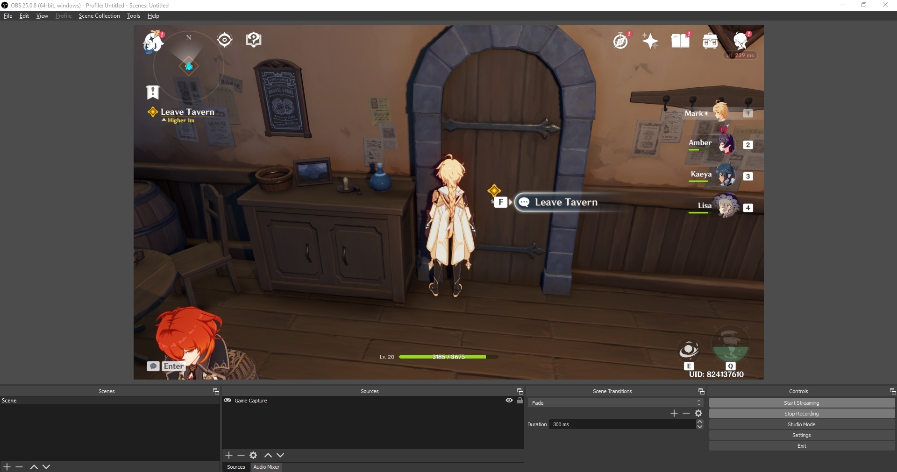The width and height of the screenshot is (897, 472).
Task: Click the F interact key prompt
Action: coord(501,202)
